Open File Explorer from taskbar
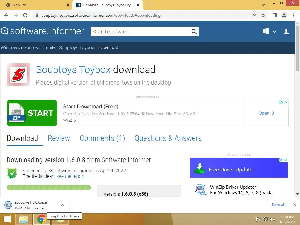The width and height of the screenshot is (300, 225). 23,219
